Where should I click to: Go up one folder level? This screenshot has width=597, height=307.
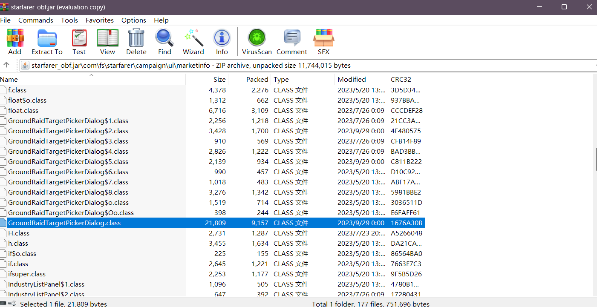pos(6,65)
